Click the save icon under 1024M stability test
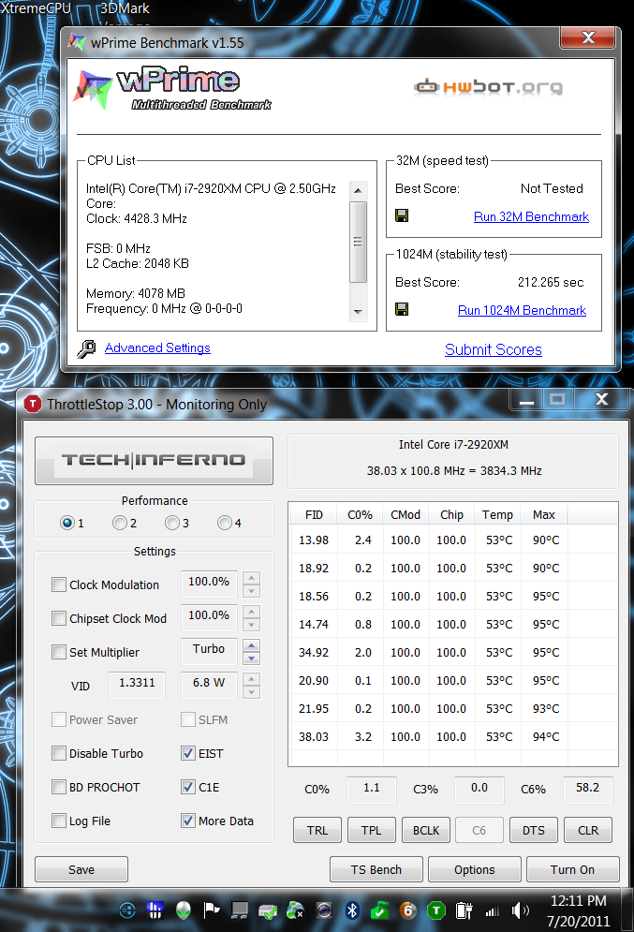 [402, 309]
